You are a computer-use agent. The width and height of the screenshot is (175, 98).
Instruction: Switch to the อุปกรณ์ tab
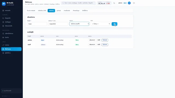pyautogui.click(x=59, y=11)
